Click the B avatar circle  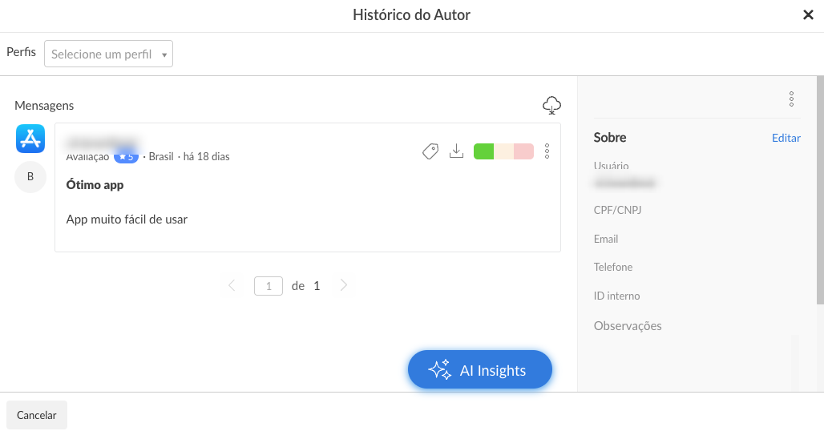tap(30, 177)
